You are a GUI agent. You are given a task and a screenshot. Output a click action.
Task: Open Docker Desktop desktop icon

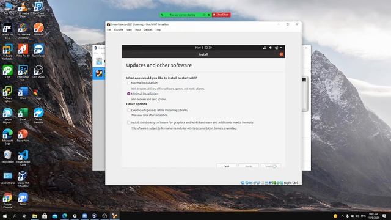pyautogui.click(x=38, y=116)
